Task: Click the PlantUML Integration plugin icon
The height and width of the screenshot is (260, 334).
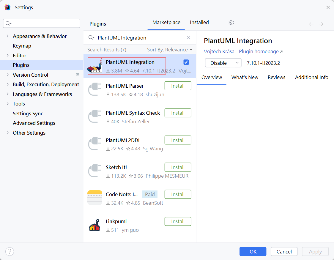Action: 95,66
